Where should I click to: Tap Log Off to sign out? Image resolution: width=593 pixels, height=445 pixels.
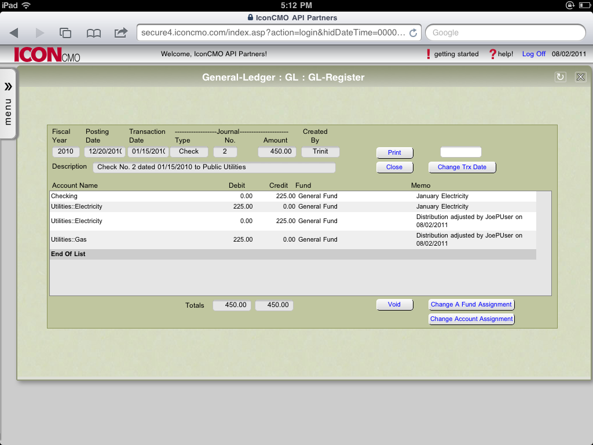click(533, 53)
